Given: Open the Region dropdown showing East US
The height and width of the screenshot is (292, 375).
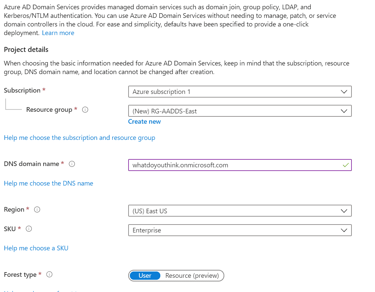Looking at the screenshot, I should pos(240,211).
